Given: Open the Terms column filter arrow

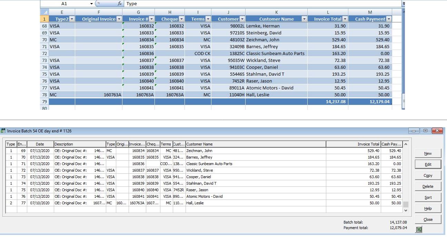Looking at the screenshot, I should (x=208, y=19).
